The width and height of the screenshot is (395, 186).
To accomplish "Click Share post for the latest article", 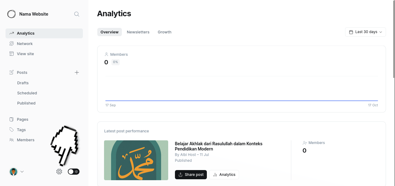I will (191, 174).
